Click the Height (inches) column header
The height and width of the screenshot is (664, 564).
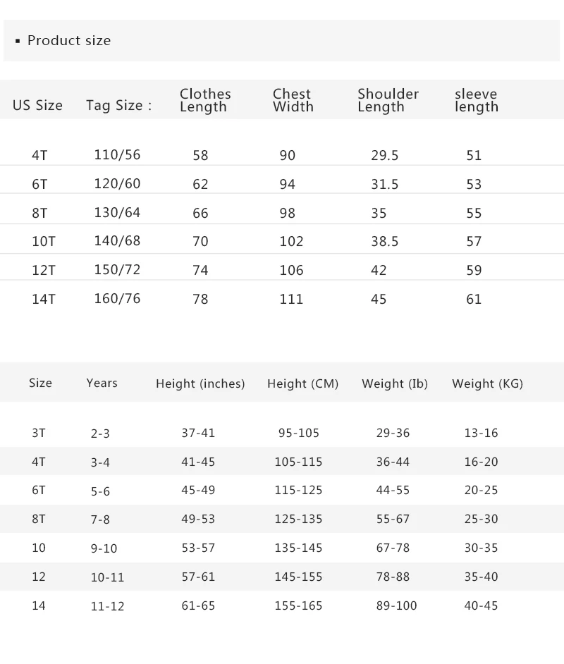pos(200,383)
